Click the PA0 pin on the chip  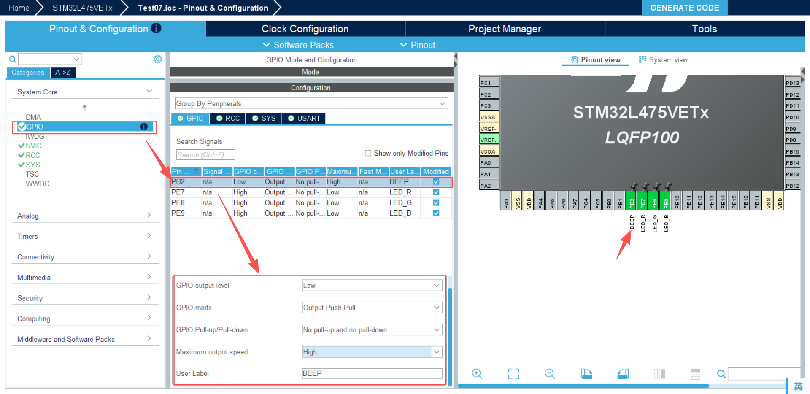tap(489, 162)
